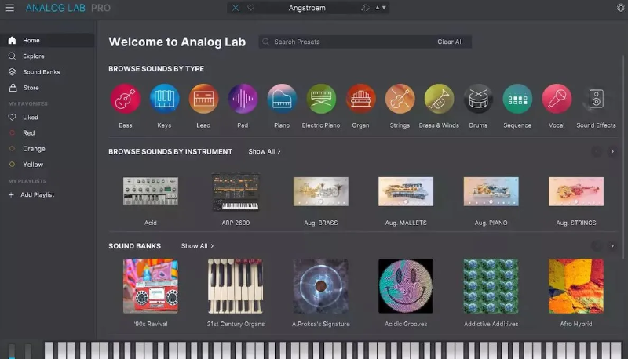Show All instruments
The width and height of the screenshot is (628, 359).
pyautogui.click(x=265, y=151)
